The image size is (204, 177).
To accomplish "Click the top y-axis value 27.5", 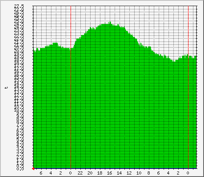I will (x=19, y=6).
